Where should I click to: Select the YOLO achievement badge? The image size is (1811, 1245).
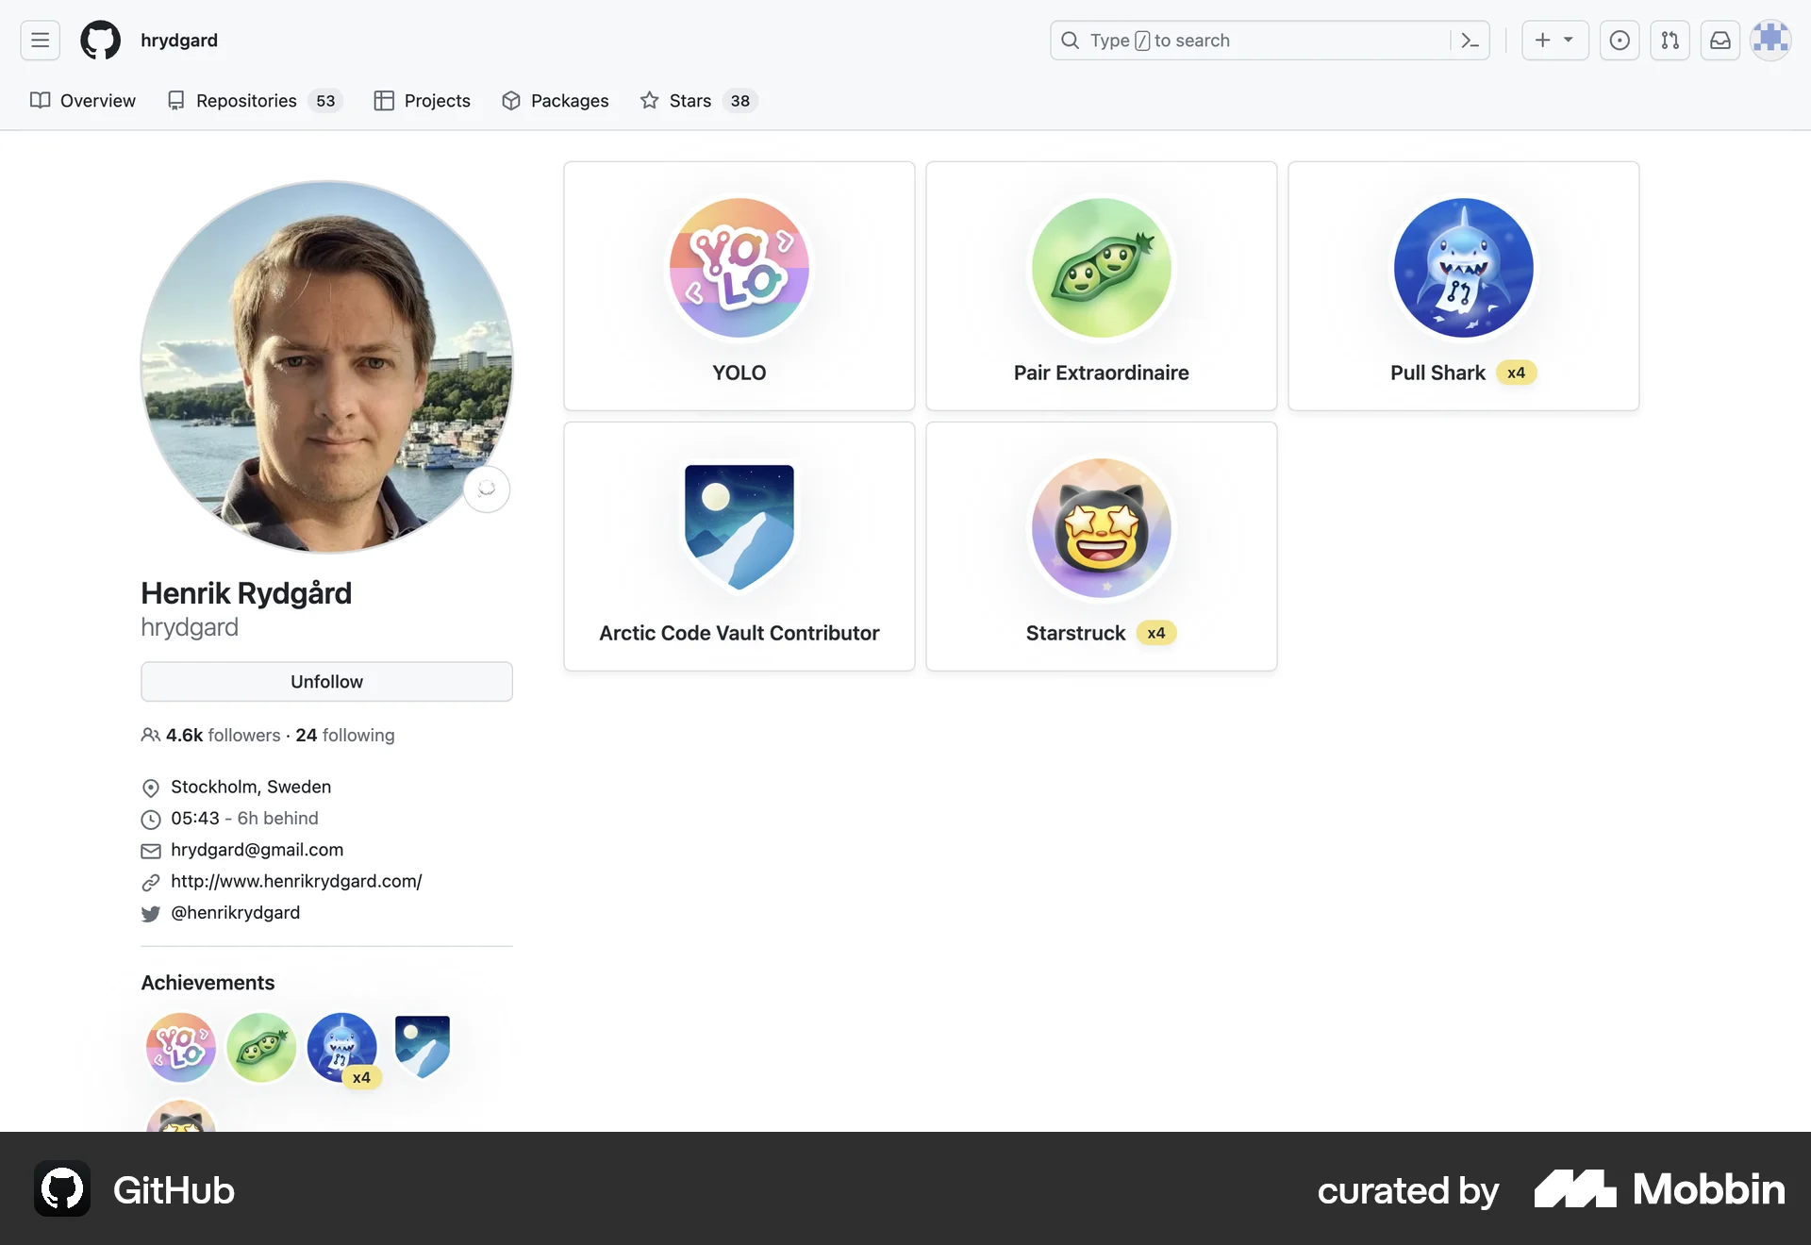click(739, 269)
